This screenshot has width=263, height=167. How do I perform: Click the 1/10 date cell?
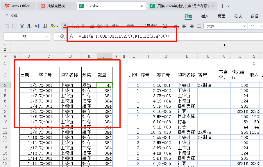click(29, 137)
